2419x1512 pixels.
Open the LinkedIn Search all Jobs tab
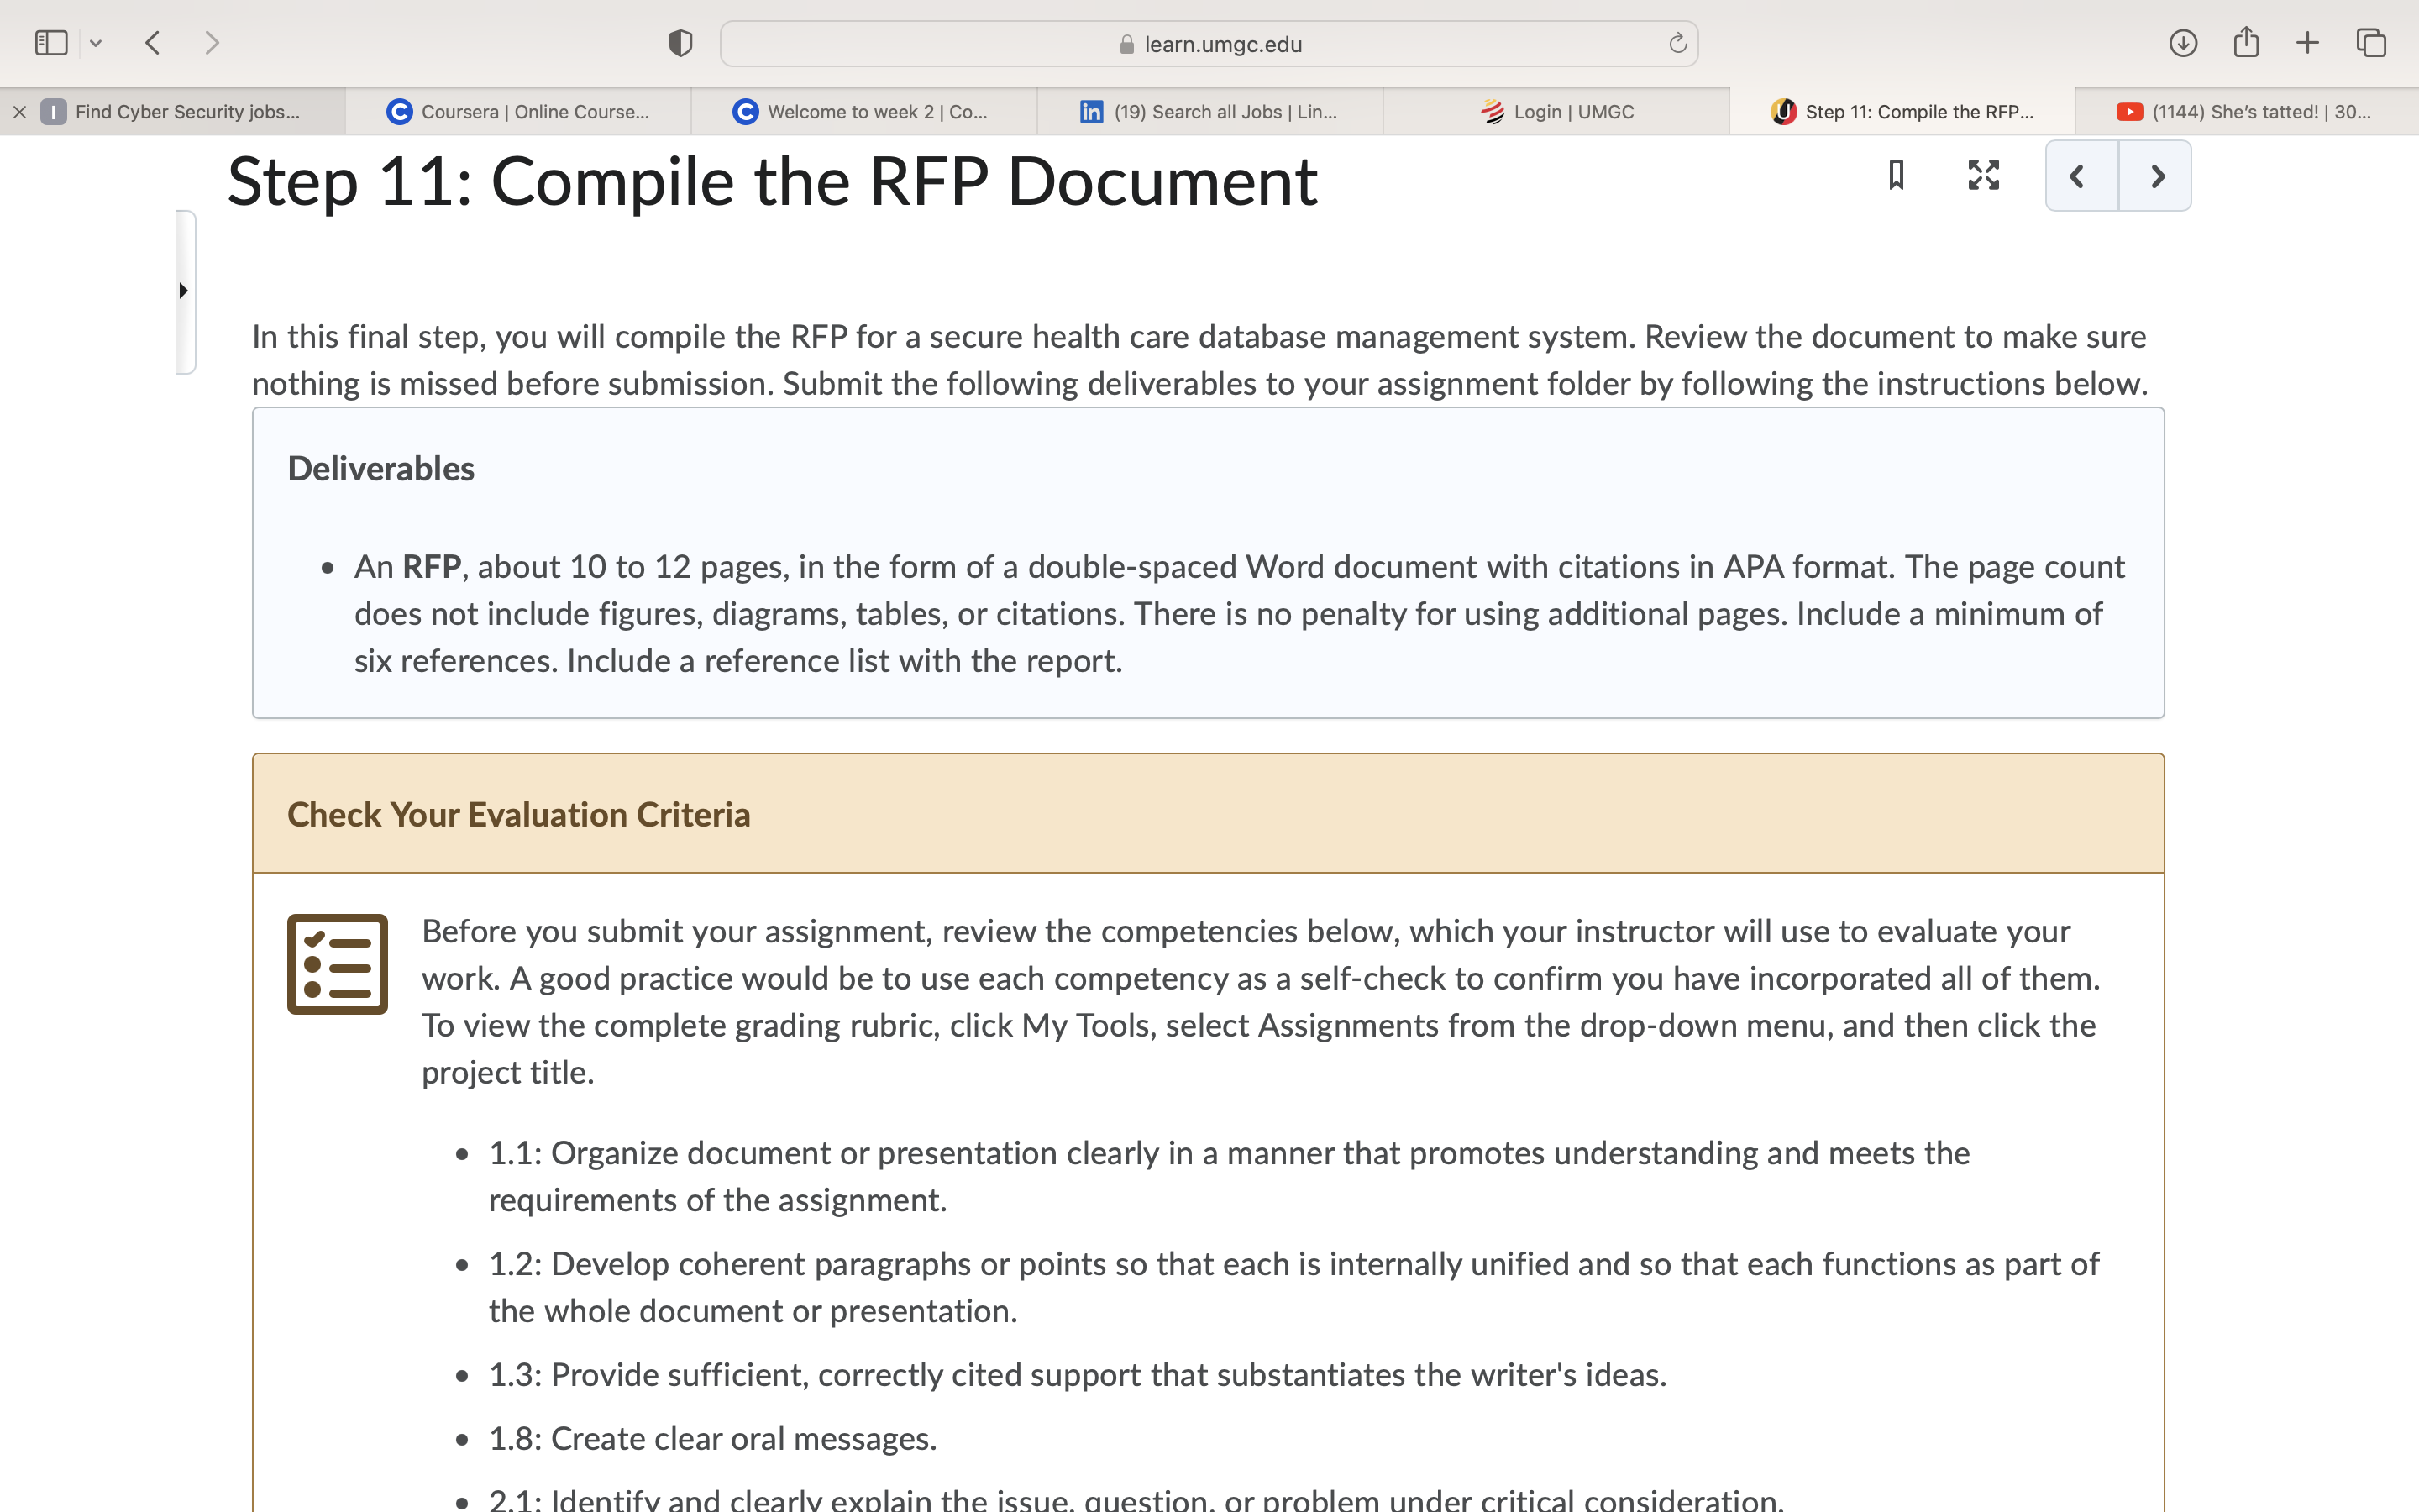pyautogui.click(x=1209, y=112)
